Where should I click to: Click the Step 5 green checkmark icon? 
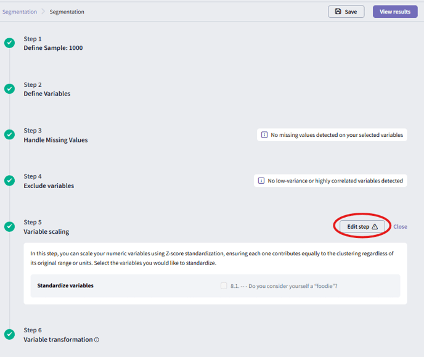(9, 226)
